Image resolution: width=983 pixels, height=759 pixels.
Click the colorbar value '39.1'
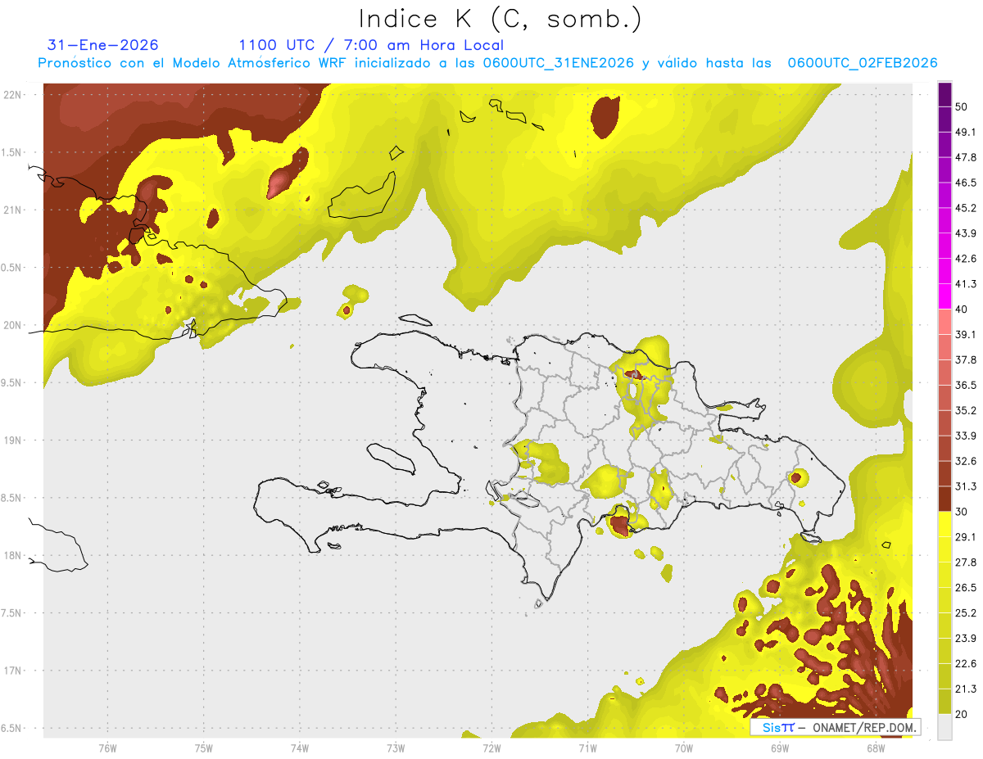point(965,335)
